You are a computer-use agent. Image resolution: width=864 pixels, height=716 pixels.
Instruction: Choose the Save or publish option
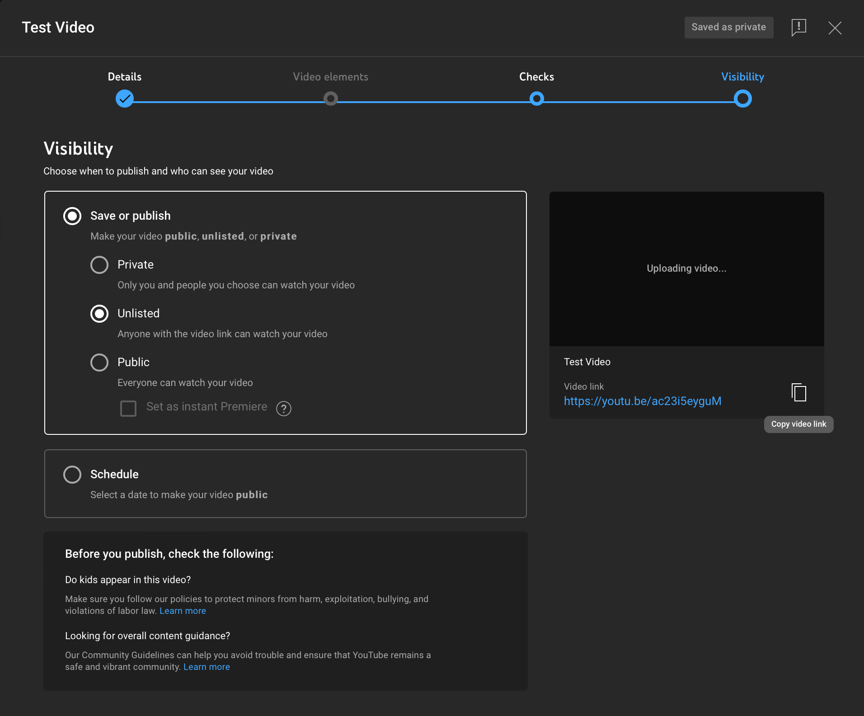(x=72, y=216)
